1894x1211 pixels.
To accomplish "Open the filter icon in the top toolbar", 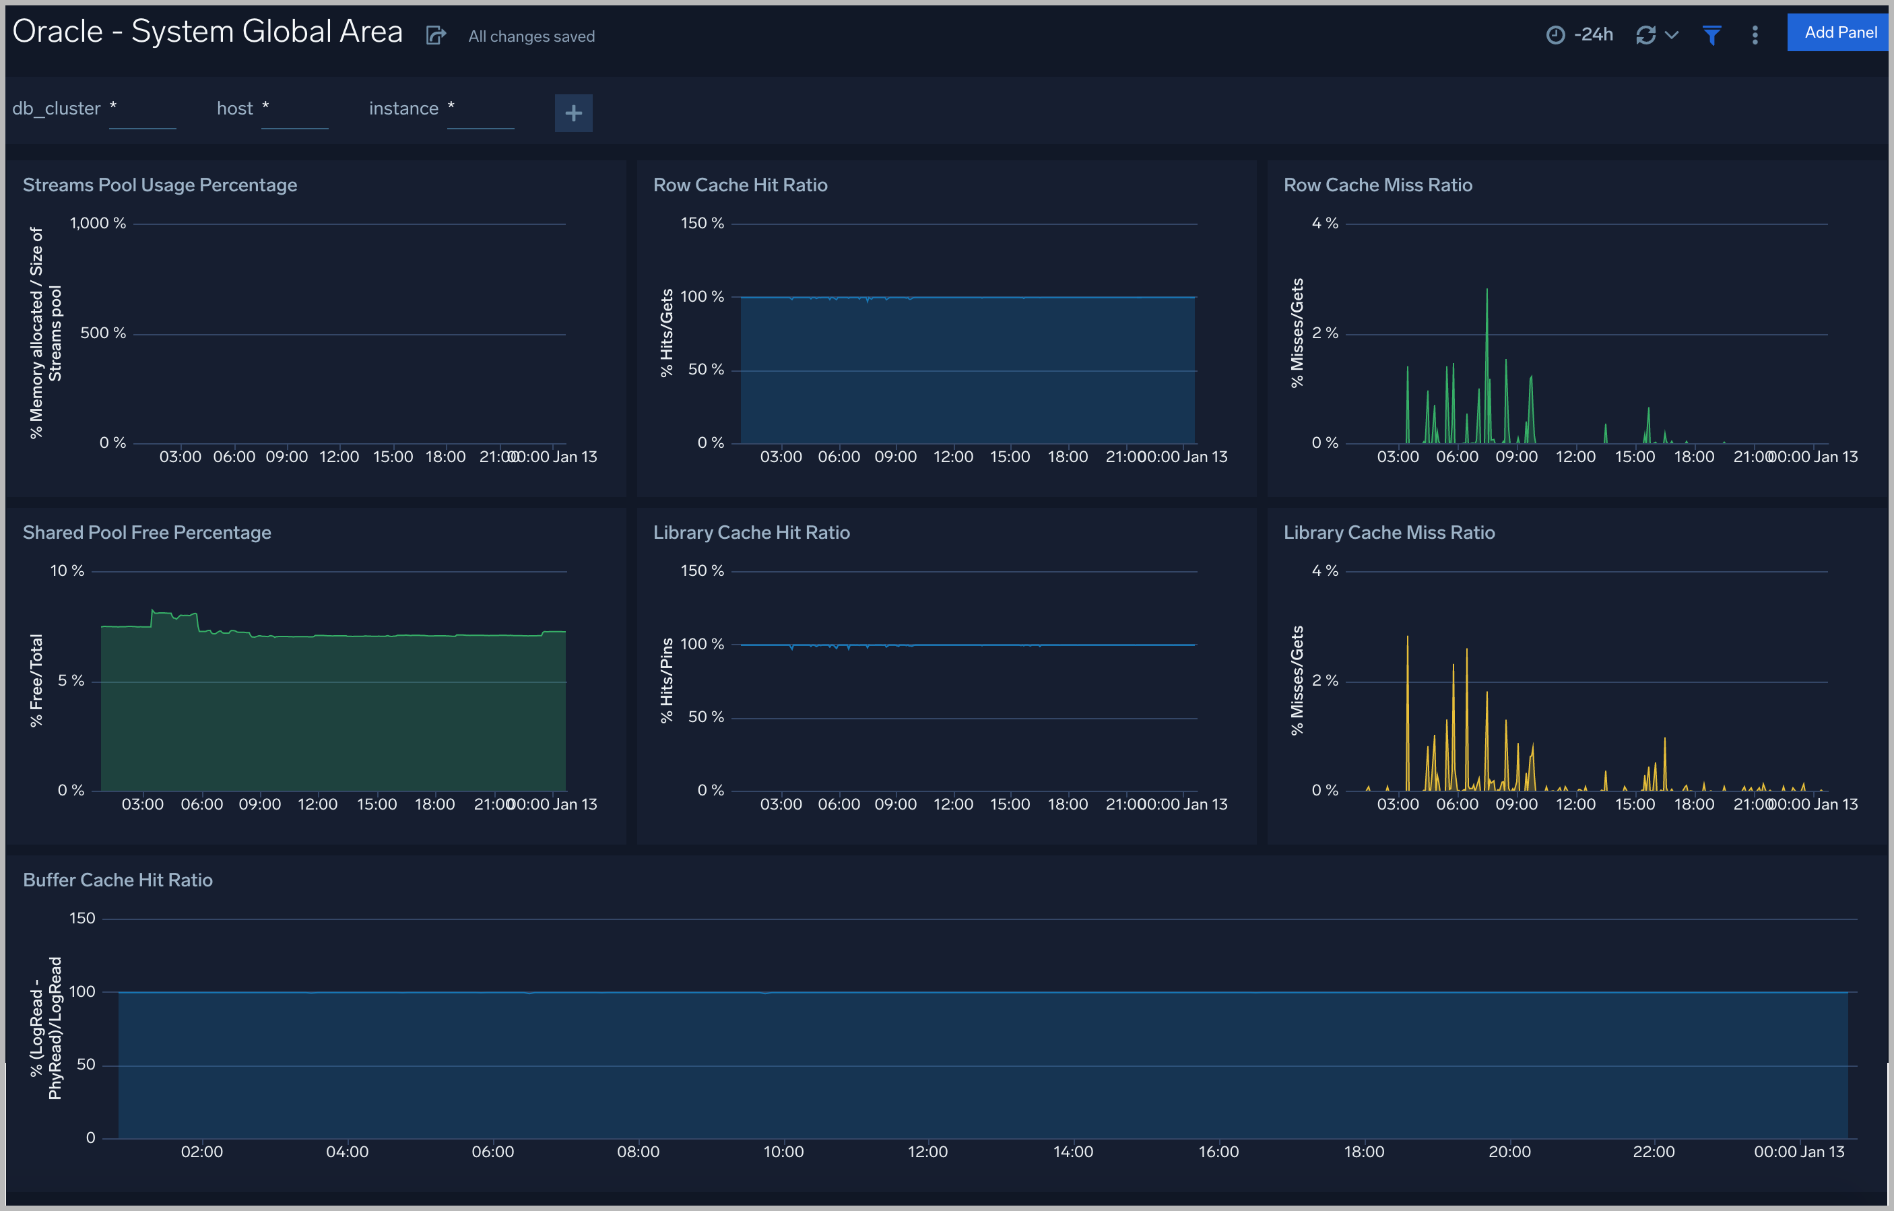I will 1712,34.
